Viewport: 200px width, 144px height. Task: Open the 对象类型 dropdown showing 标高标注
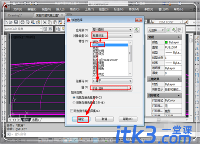(112, 36)
